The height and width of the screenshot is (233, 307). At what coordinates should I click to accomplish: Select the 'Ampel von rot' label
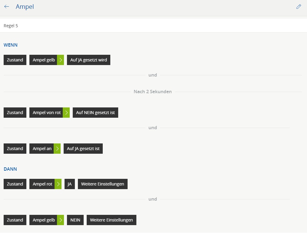click(x=46, y=113)
